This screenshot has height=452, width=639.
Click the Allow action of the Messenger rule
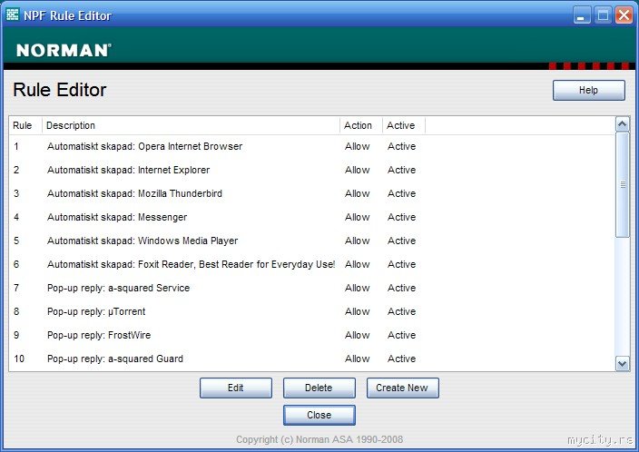(358, 217)
